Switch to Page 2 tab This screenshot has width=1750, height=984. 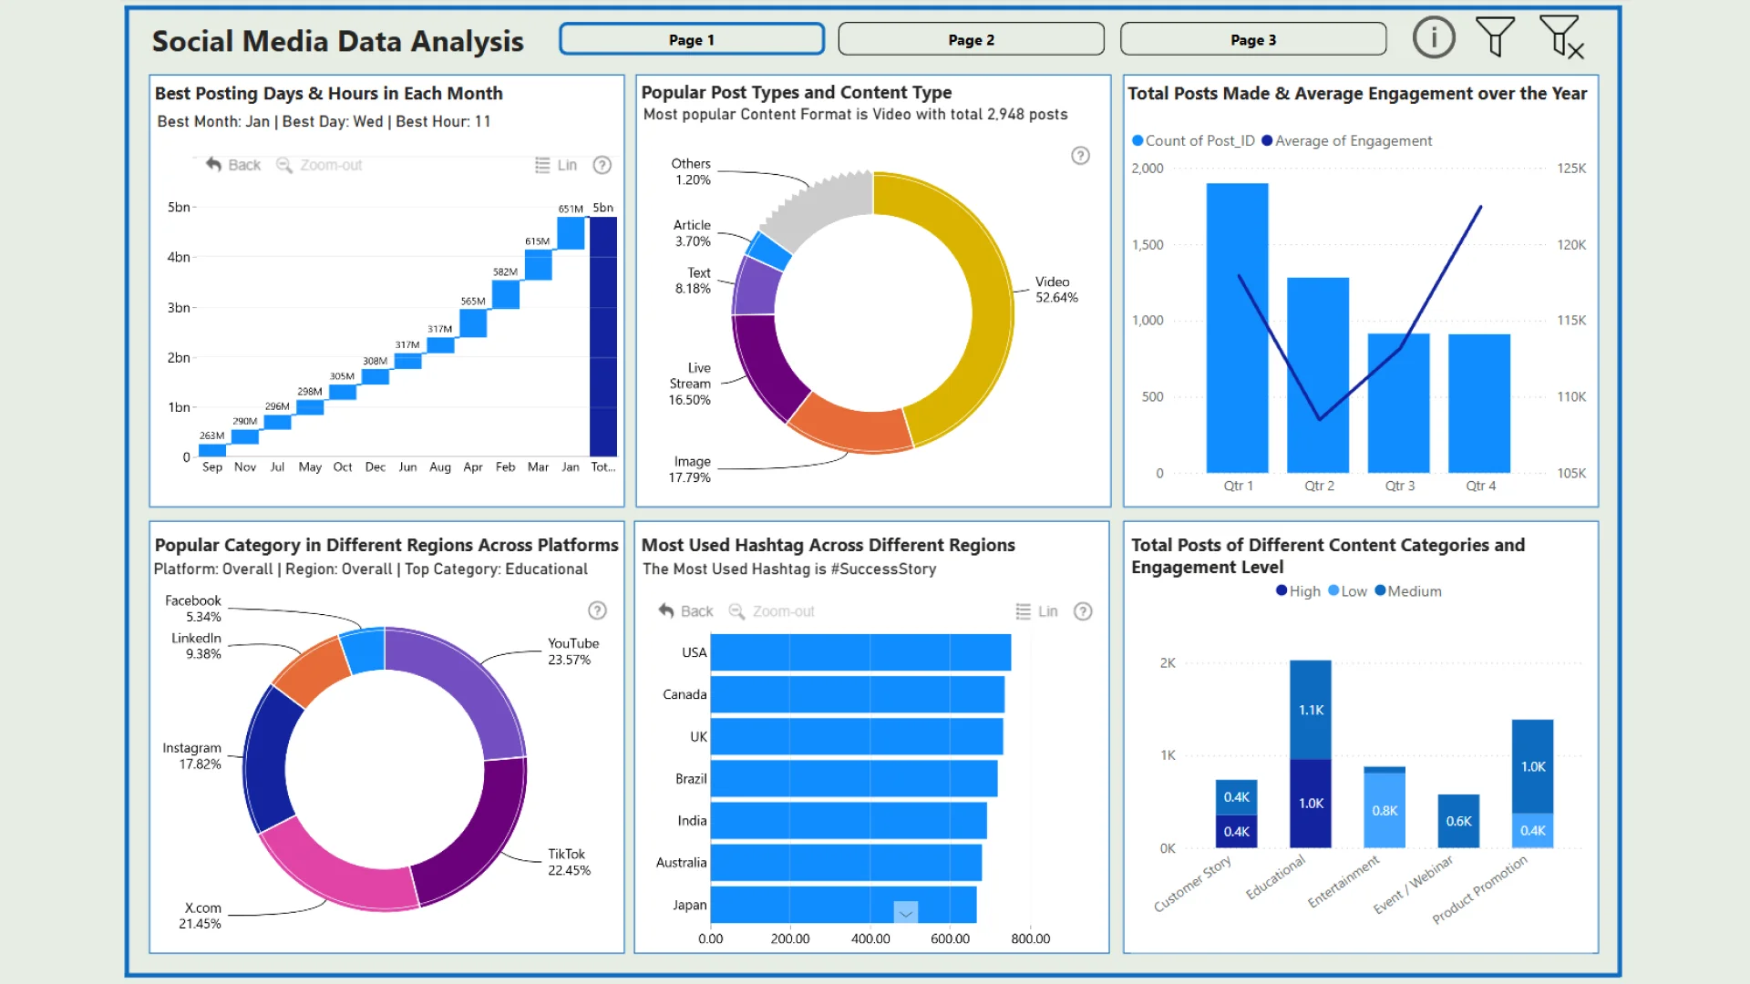pos(971,39)
